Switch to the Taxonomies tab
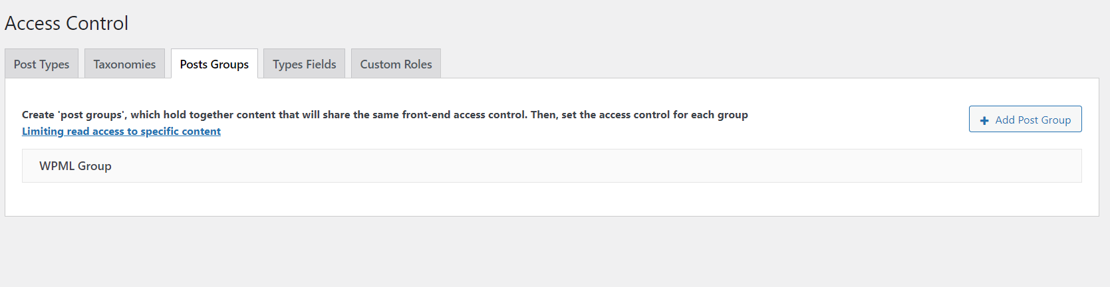Viewport: 1110px width, 287px height. (x=124, y=64)
